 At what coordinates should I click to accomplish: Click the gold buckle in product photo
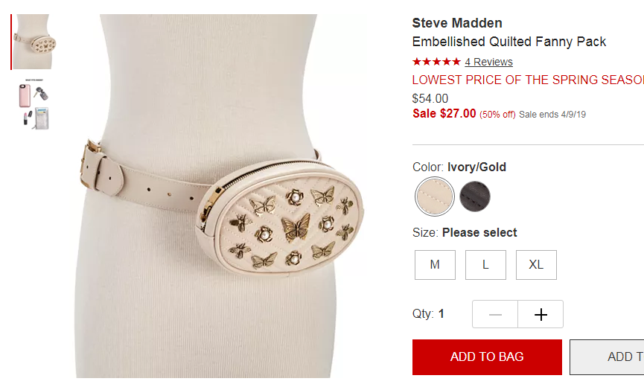(90, 164)
